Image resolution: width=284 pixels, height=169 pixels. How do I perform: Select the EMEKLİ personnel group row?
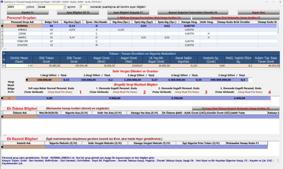click(139, 30)
